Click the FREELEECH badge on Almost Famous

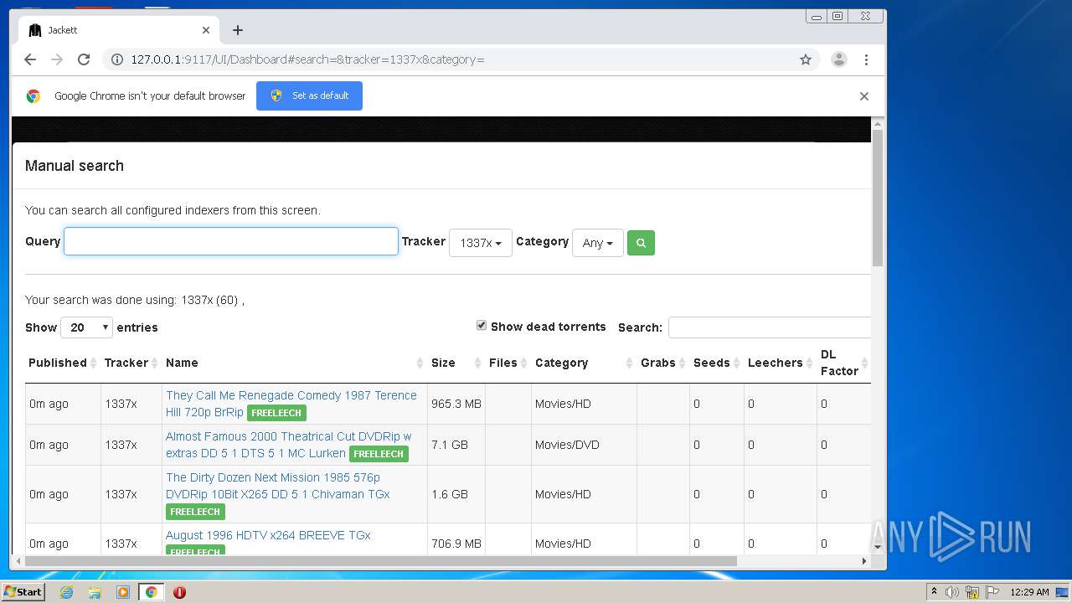coord(379,454)
